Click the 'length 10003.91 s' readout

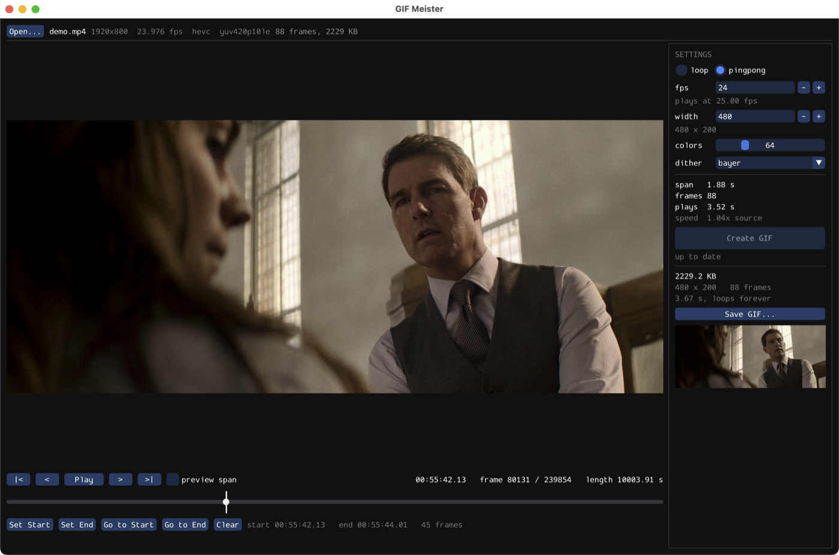coord(624,480)
